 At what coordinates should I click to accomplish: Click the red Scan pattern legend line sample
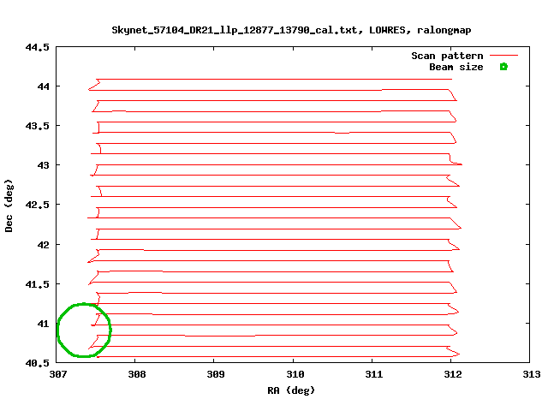tap(503, 55)
